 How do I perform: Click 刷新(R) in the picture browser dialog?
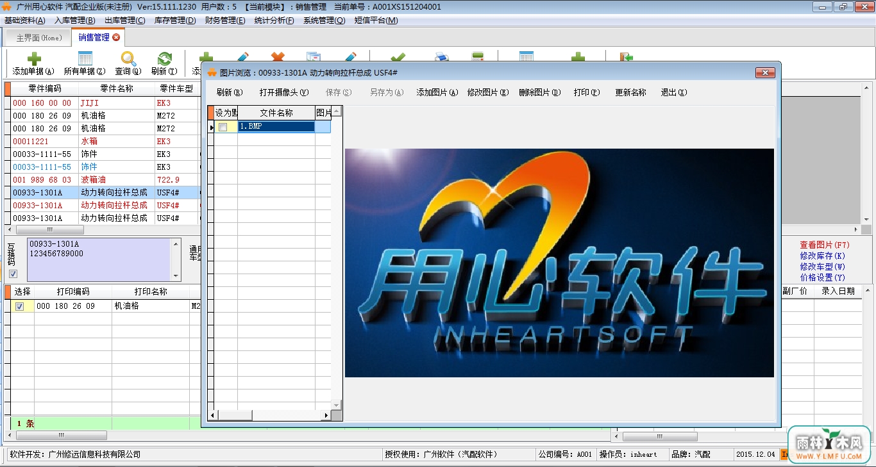click(230, 93)
